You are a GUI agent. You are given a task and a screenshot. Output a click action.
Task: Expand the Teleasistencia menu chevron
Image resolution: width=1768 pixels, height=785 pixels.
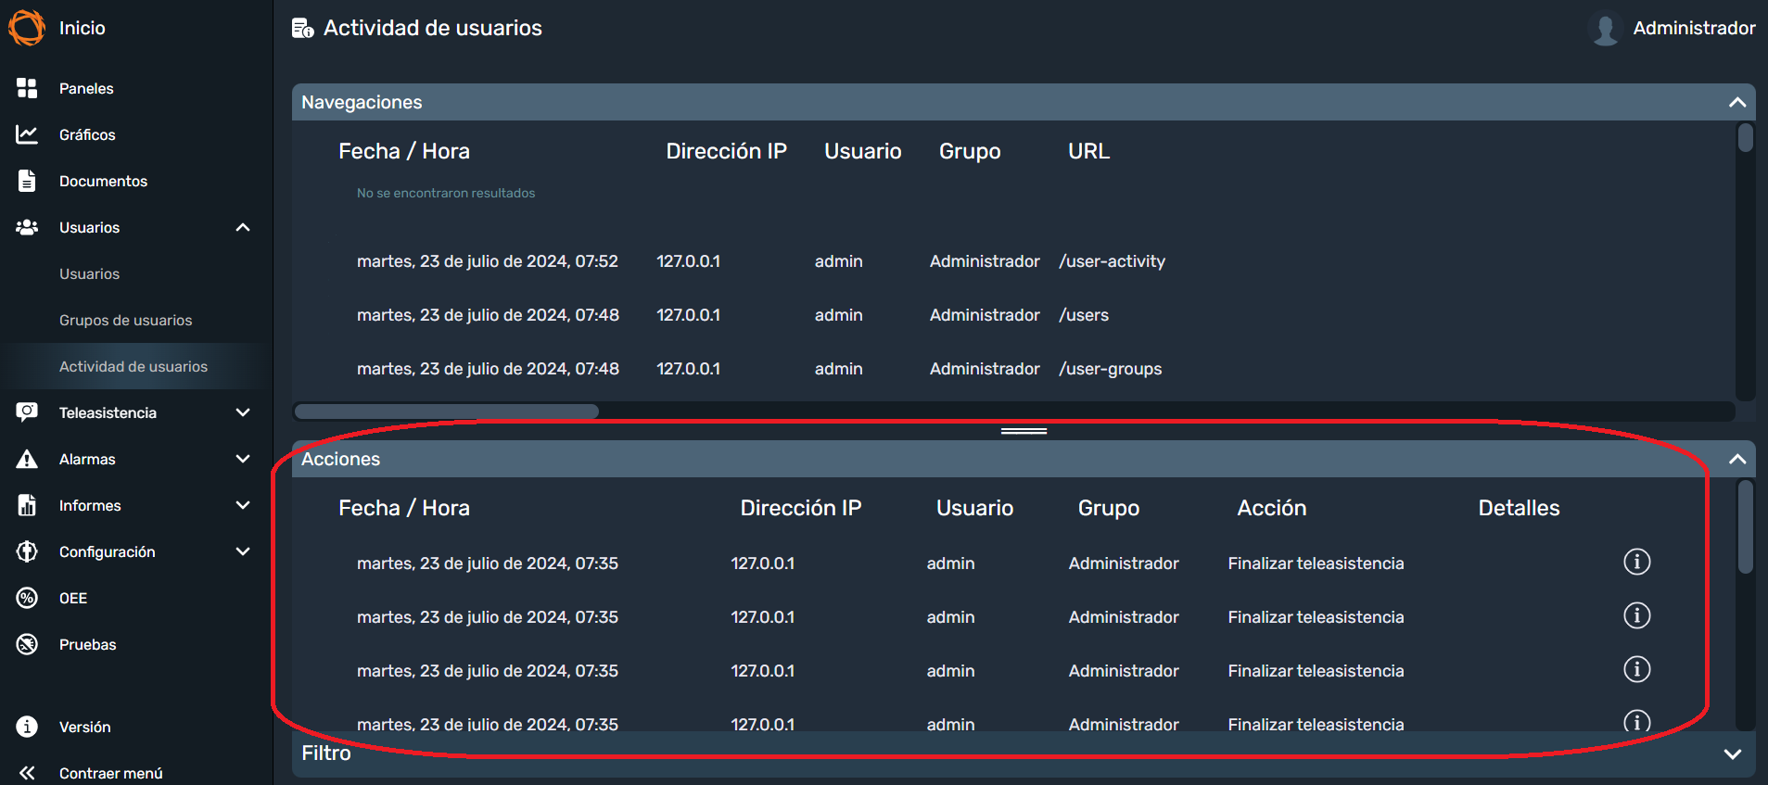(x=243, y=412)
